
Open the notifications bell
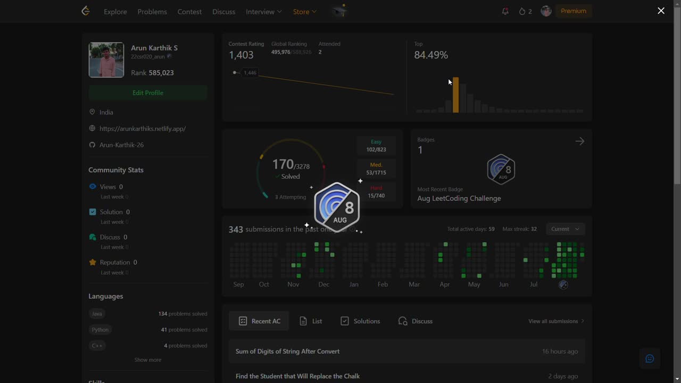pos(505,11)
